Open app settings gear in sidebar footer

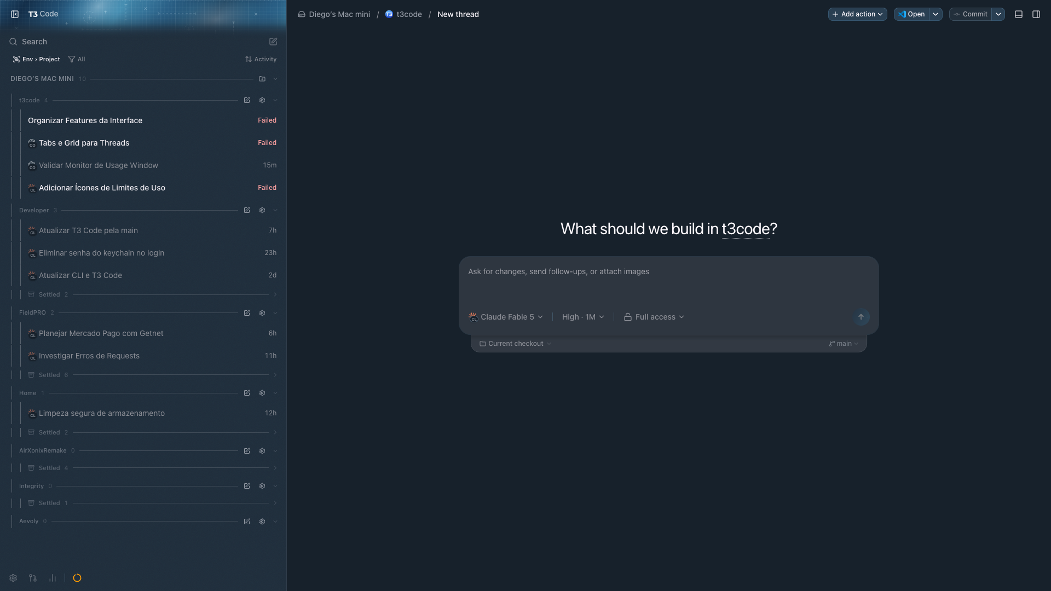[x=13, y=578]
